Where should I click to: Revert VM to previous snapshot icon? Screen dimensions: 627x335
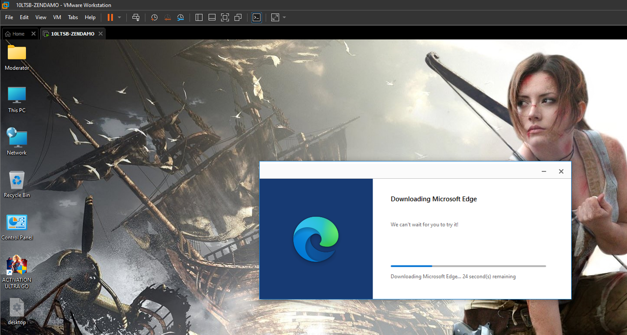coord(168,17)
